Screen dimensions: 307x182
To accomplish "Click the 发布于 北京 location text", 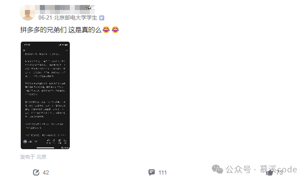I will pyautogui.click(x=33, y=157).
